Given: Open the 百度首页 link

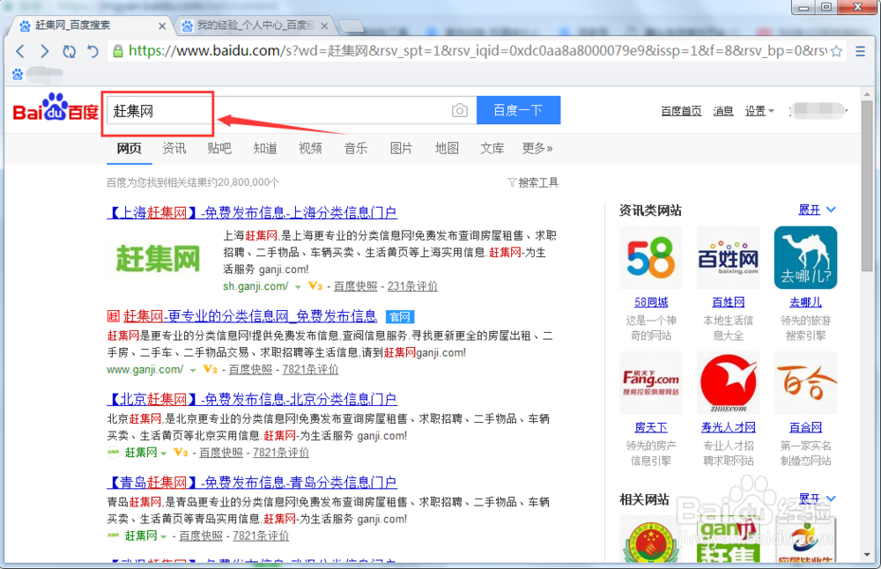Looking at the screenshot, I should pyautogui.click(x=682, y=111).
